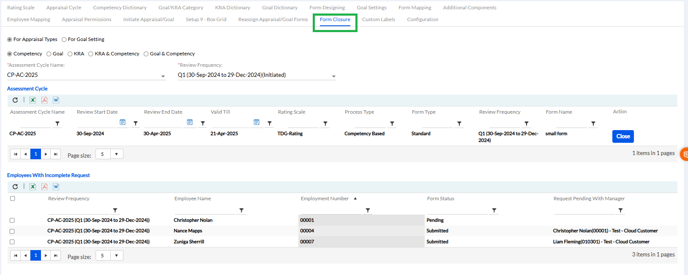
Task: Choose the KRA & Competency option
Action: (x=91, y=54)
